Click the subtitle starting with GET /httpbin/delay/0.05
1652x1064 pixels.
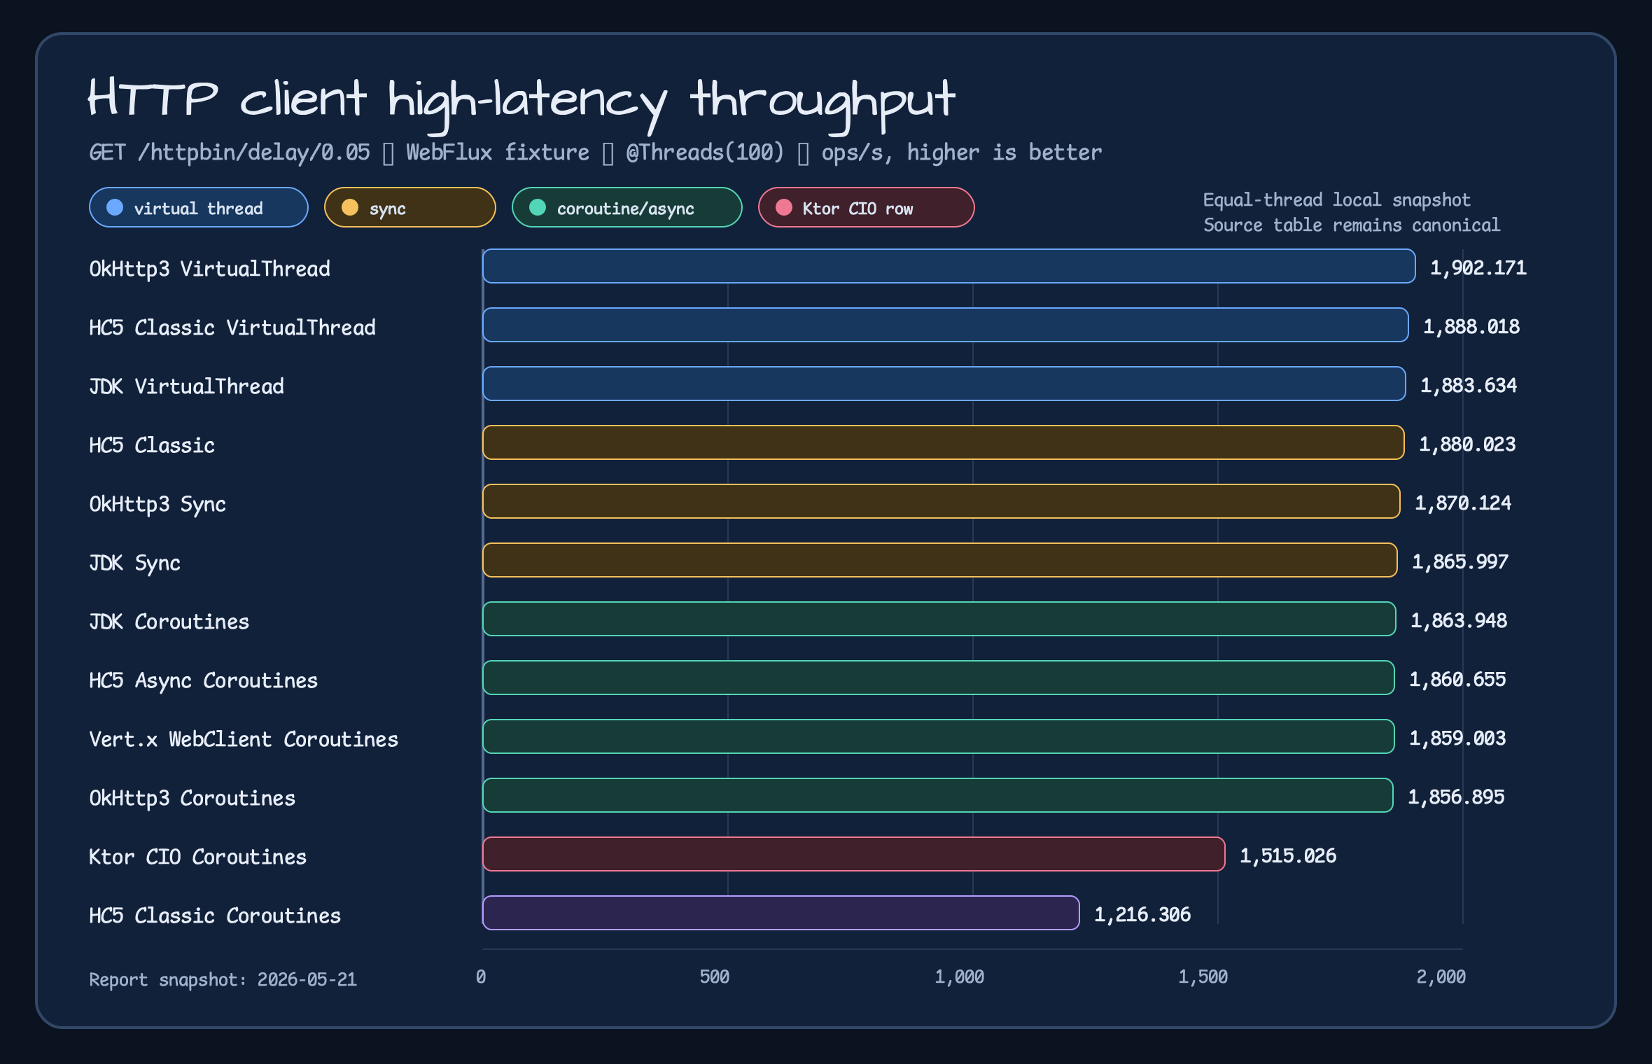(x=596, y=153)
